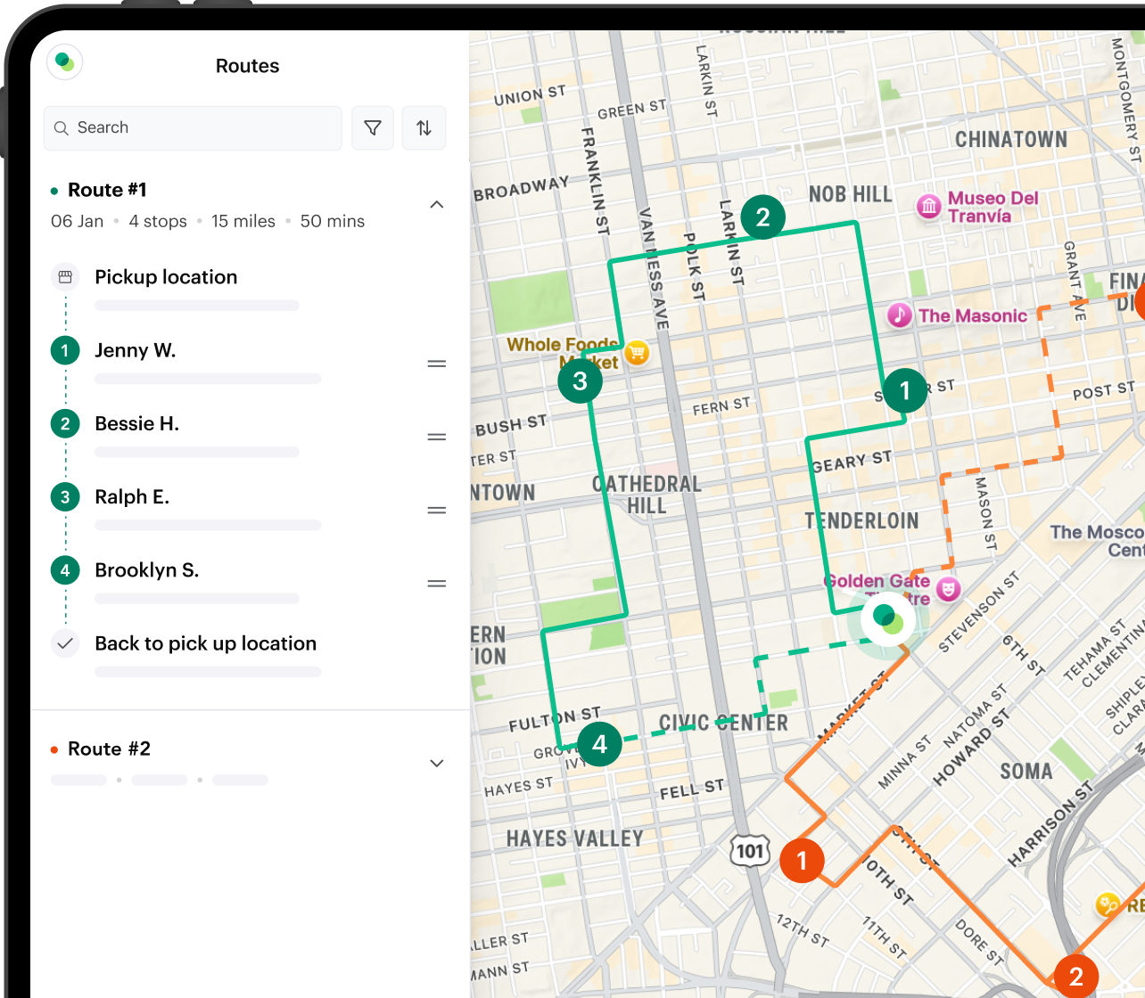Select Back to pick up location
This screenshot has height=998, width=1145.
tap(206, 643)
